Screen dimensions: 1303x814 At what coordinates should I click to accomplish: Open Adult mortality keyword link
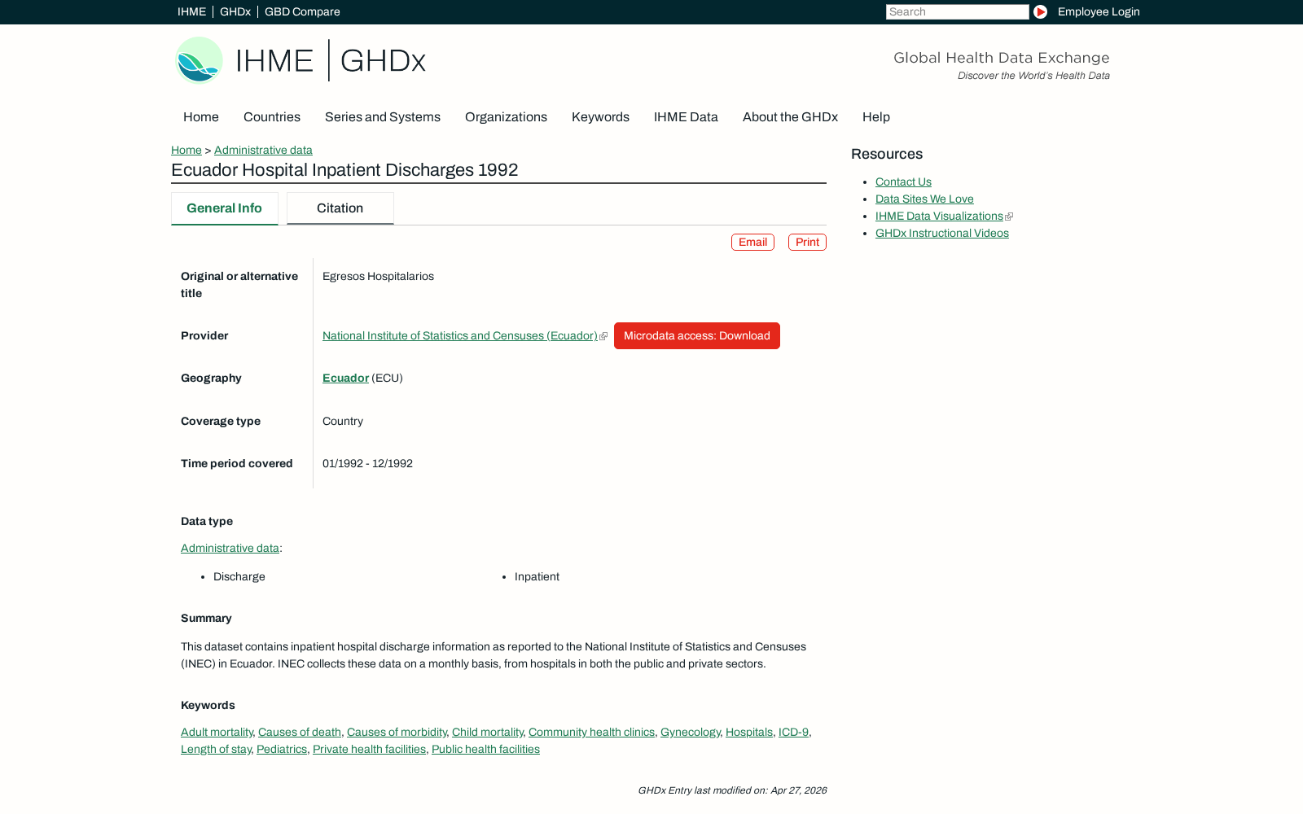217,733
